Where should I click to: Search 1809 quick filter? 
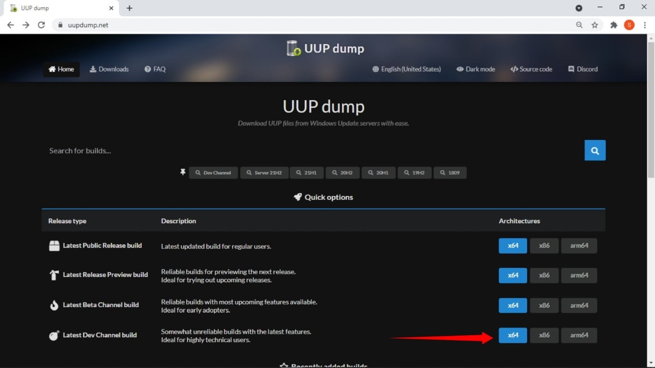click(450, 173)
